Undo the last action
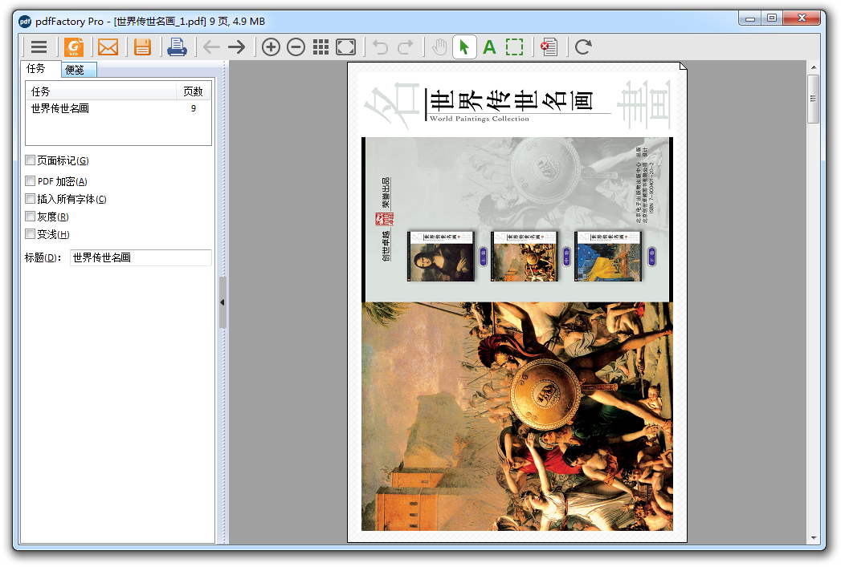This screenshot has width=841, height=567. click(x=380, y=47)
